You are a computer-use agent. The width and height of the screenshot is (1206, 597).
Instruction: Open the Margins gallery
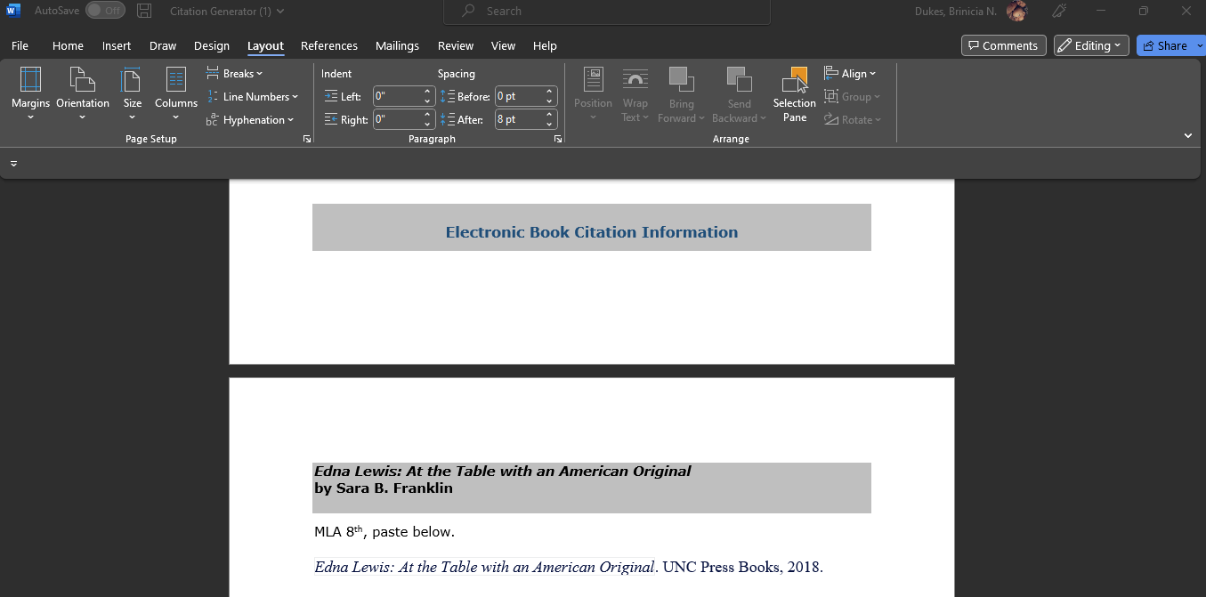(30, 93)
